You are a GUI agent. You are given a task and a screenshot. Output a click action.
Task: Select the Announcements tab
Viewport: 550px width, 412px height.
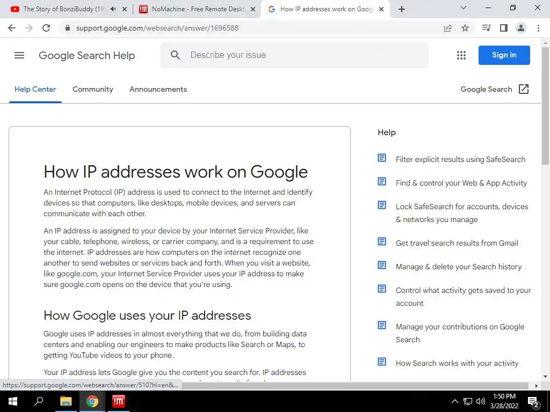[x=158, y=90]
